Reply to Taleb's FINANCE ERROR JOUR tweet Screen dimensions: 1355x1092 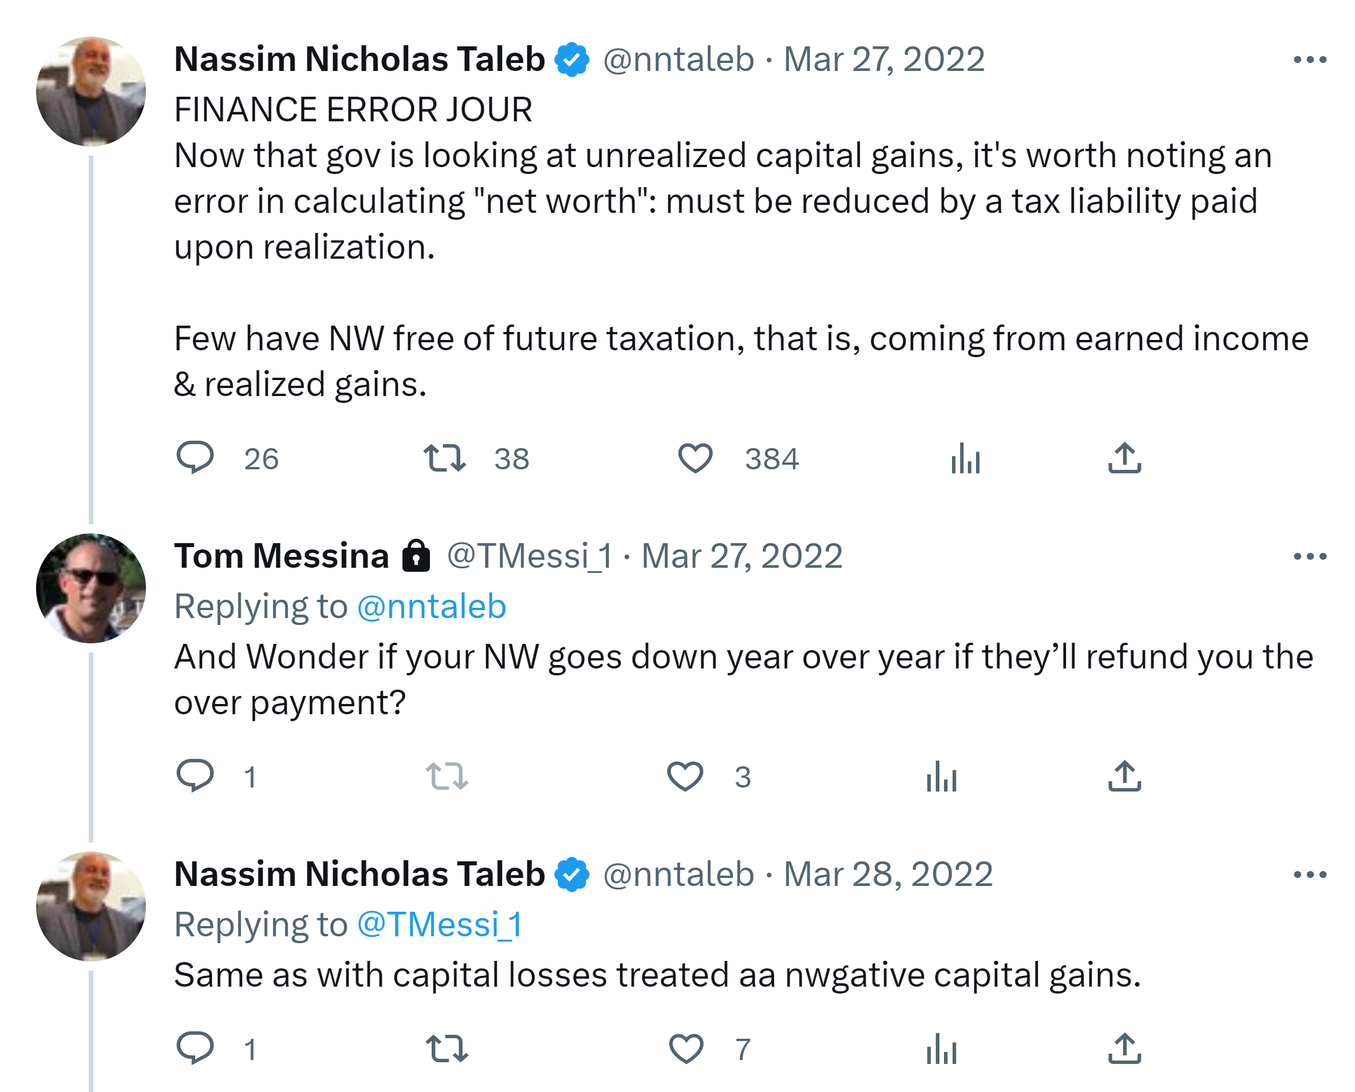[x=195, y=458]
